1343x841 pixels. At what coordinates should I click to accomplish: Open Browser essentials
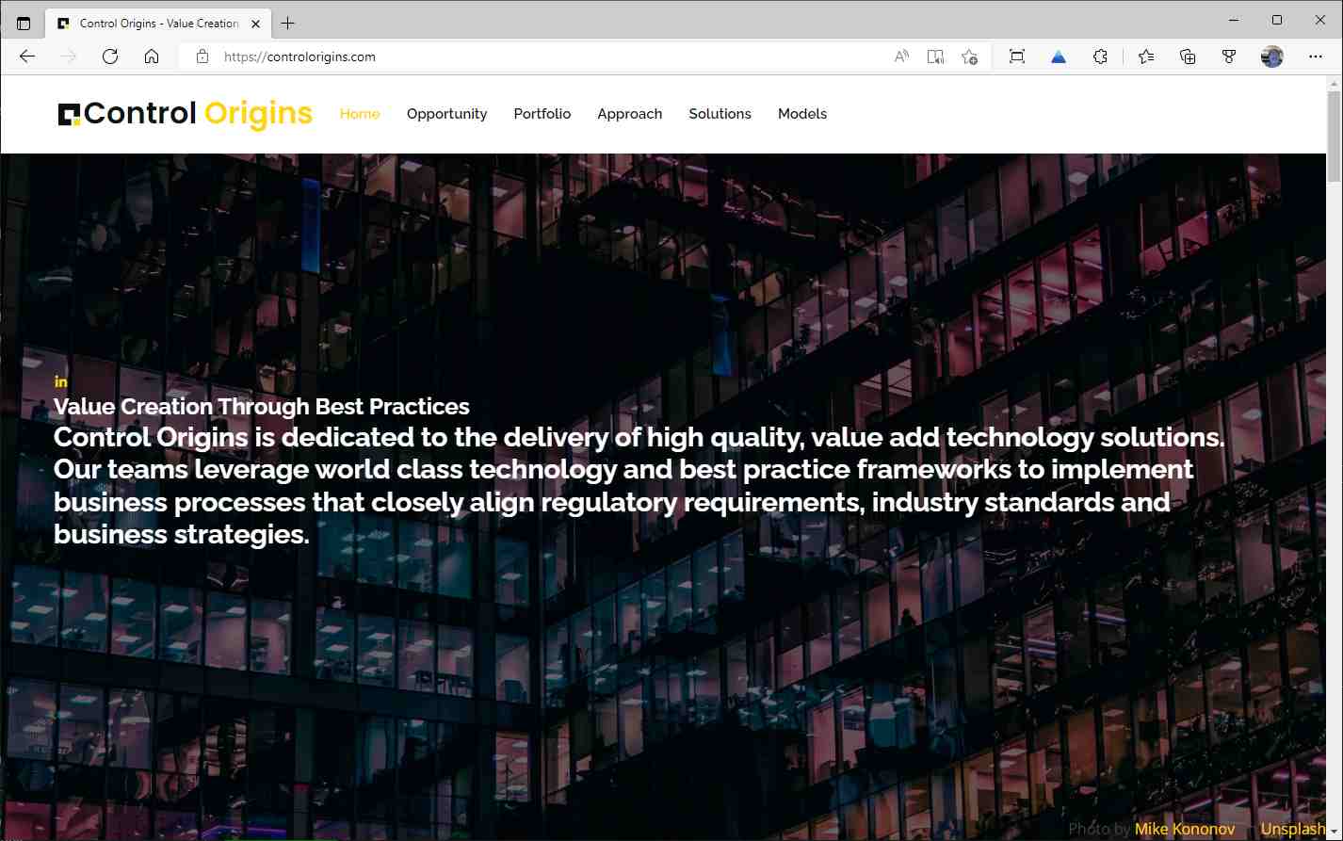[1228, 57]
